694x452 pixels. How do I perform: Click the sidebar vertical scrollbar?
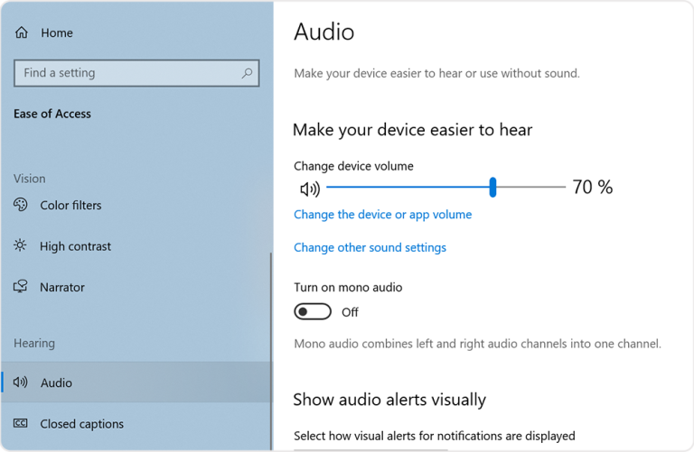point(270,351)
